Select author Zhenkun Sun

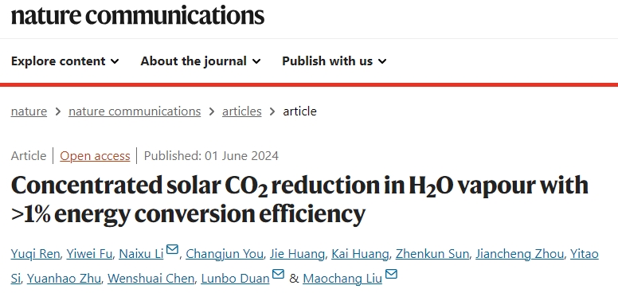[x=432, y=255]
